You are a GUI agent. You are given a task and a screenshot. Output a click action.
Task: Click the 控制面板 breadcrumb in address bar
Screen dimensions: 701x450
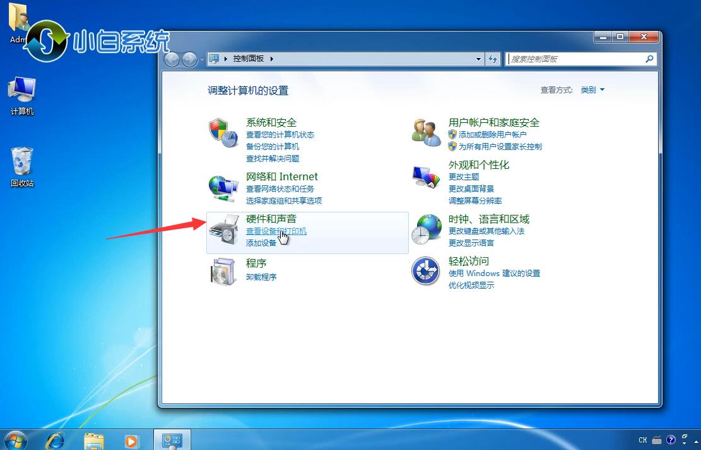[249, 59]
